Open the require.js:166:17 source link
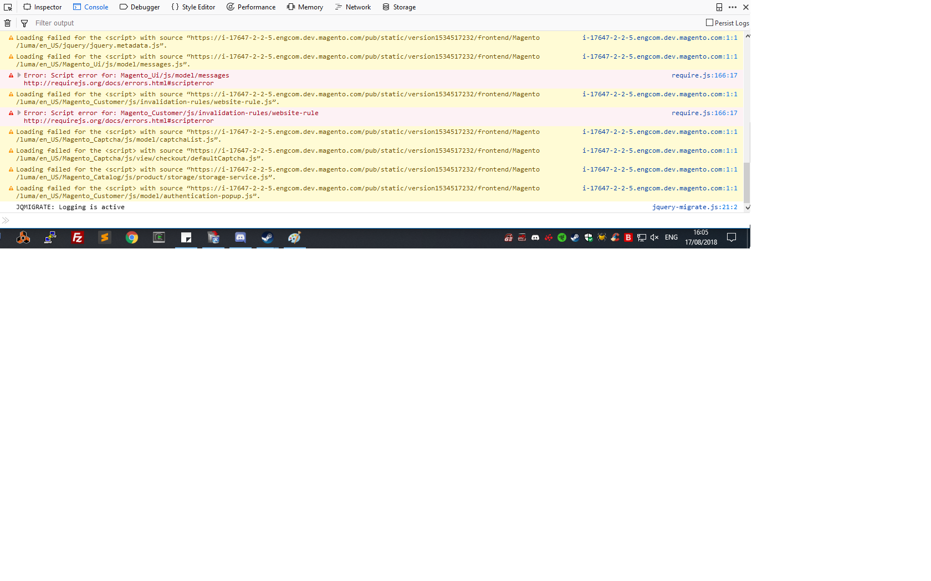931x581 pixels. (x=704, y=75)
